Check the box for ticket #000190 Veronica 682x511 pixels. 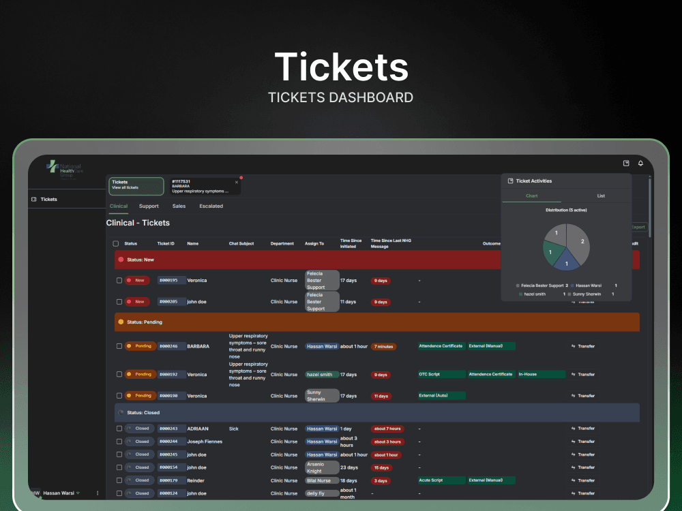click(x=119, y=396)
